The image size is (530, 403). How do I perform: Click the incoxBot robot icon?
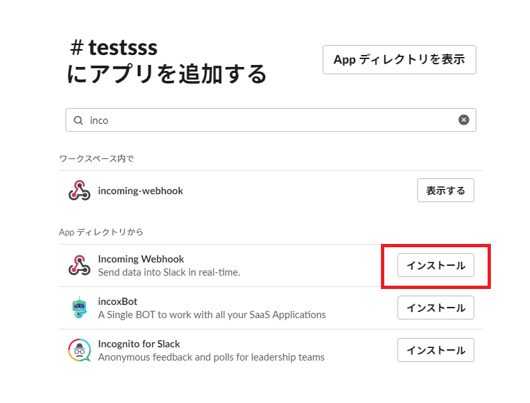[x=79, y=308]
